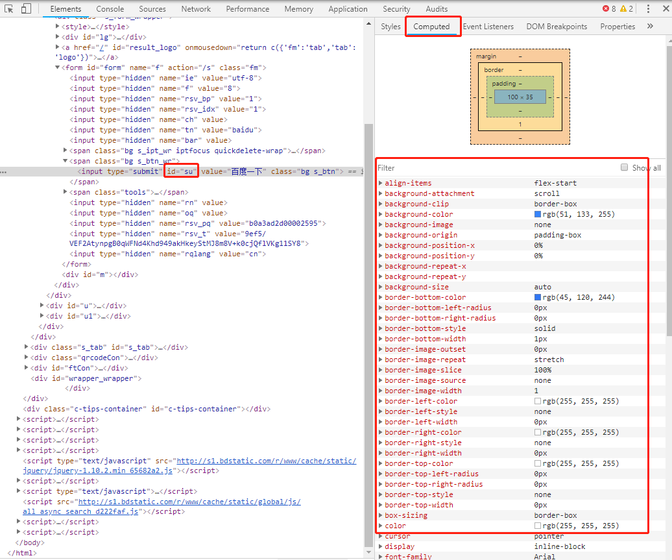Viewport: 672px width, 560px height.
Task: Switch to the Network tab
Action: [196, 8]
